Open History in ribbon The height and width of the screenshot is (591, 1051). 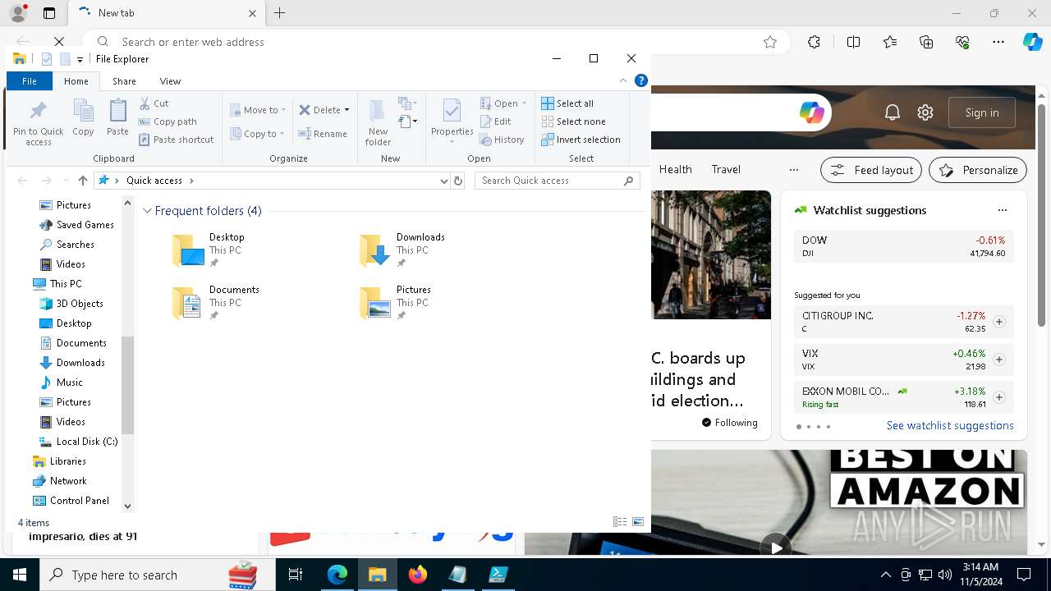point(502,140)
